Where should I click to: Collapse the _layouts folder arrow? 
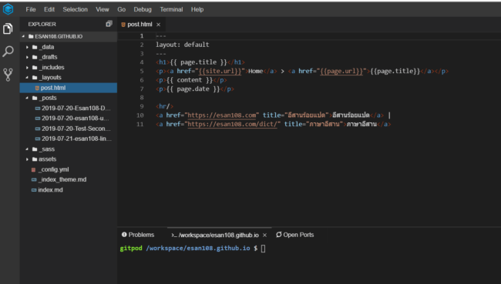(27, 78)
